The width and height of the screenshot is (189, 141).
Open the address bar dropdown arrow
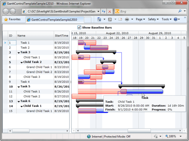click(x=98, y=11)
